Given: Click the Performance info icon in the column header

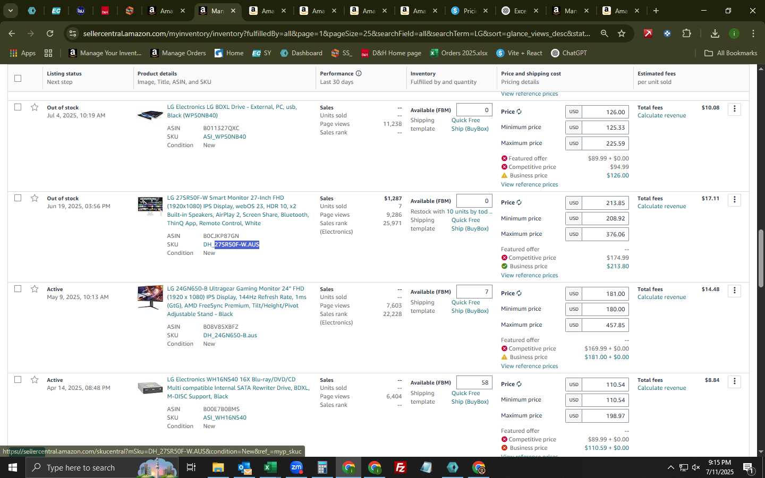Looking at the screenshot, I should click(359, 73).
